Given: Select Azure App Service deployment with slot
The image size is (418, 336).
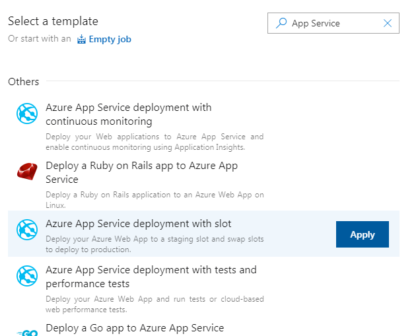Looking at the screenshot, I should pos(138,224).
